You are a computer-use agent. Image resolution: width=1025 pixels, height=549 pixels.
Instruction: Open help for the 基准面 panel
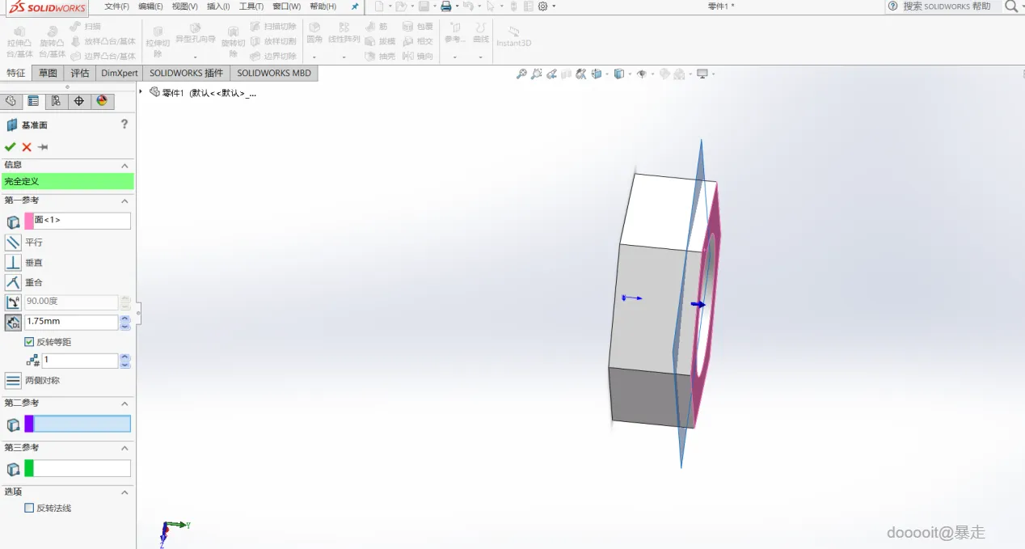(x=124, y=125)
